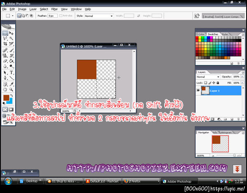Select the Crop tool
The height and width of the screenshot is (193, 247).
pyautogui.click(x=5, y=44)
